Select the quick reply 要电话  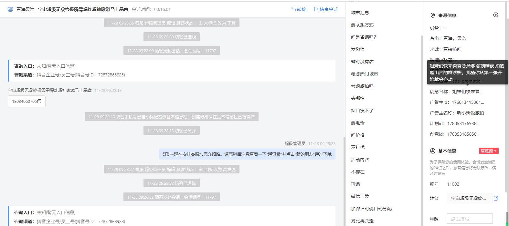click(x=358, y=123)
